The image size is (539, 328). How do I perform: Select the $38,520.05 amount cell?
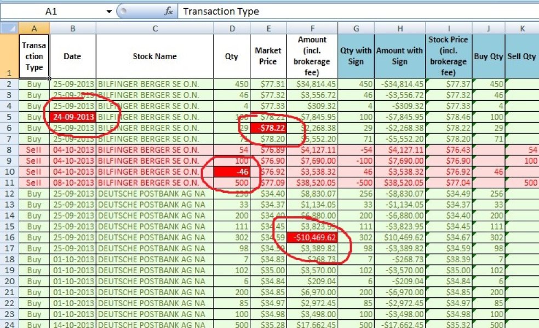(312, 182)
